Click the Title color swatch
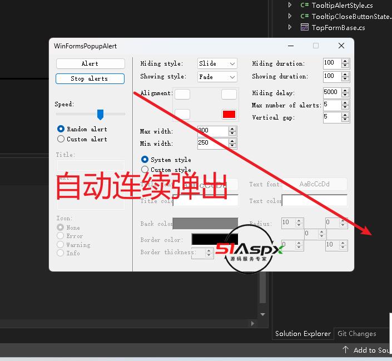The height and width of the screenshot is (361, 392). pyautogui.click(x=205, y=201)
